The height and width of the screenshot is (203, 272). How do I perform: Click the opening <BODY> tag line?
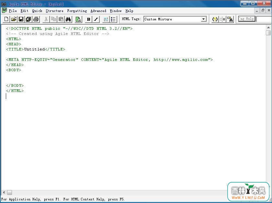(14, 70)
